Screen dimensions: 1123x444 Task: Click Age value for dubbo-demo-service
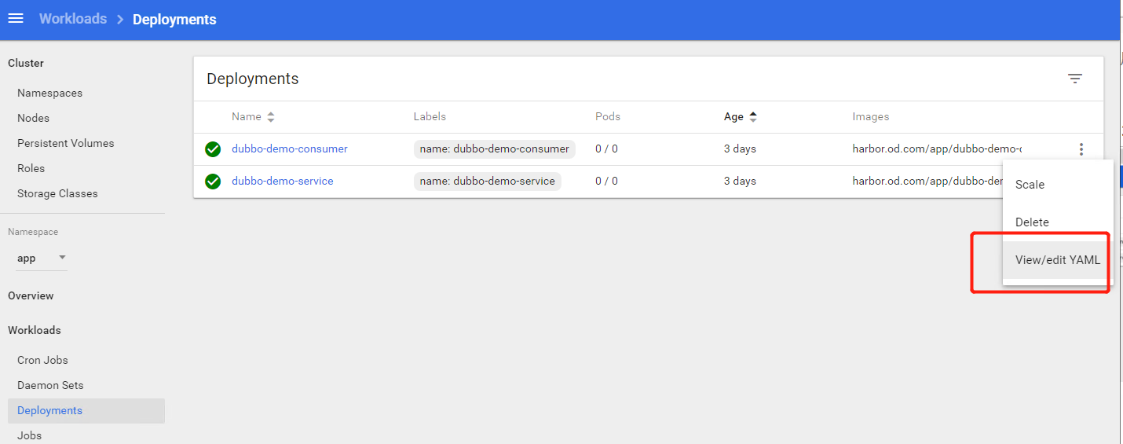[740, 181]
